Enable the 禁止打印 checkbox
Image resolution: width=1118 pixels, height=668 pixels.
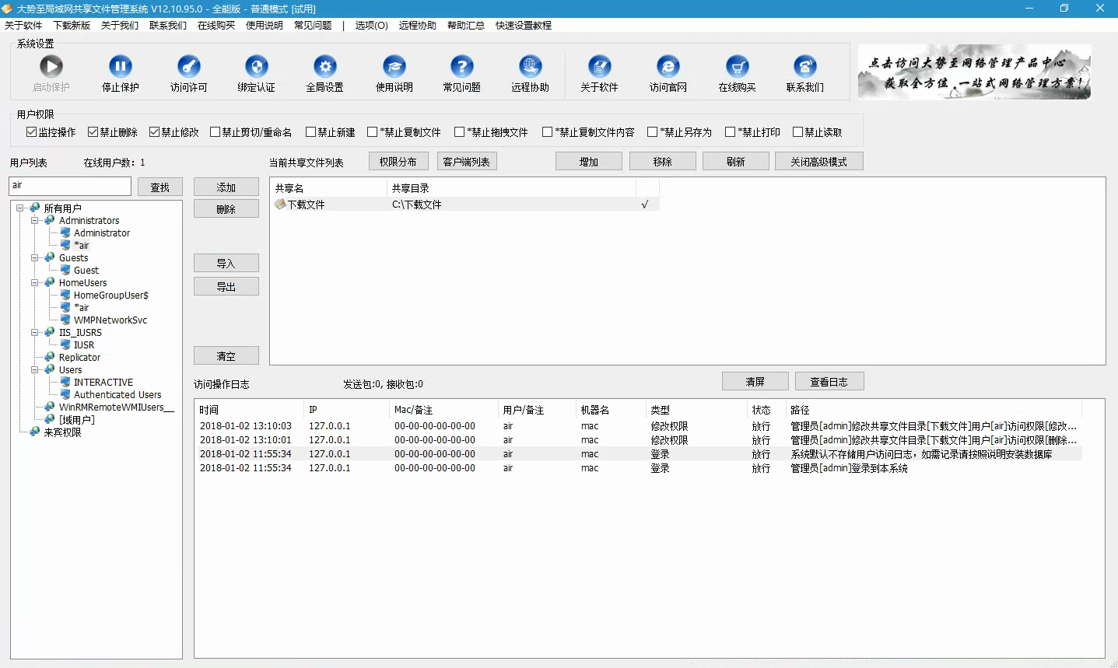point(730,132)
